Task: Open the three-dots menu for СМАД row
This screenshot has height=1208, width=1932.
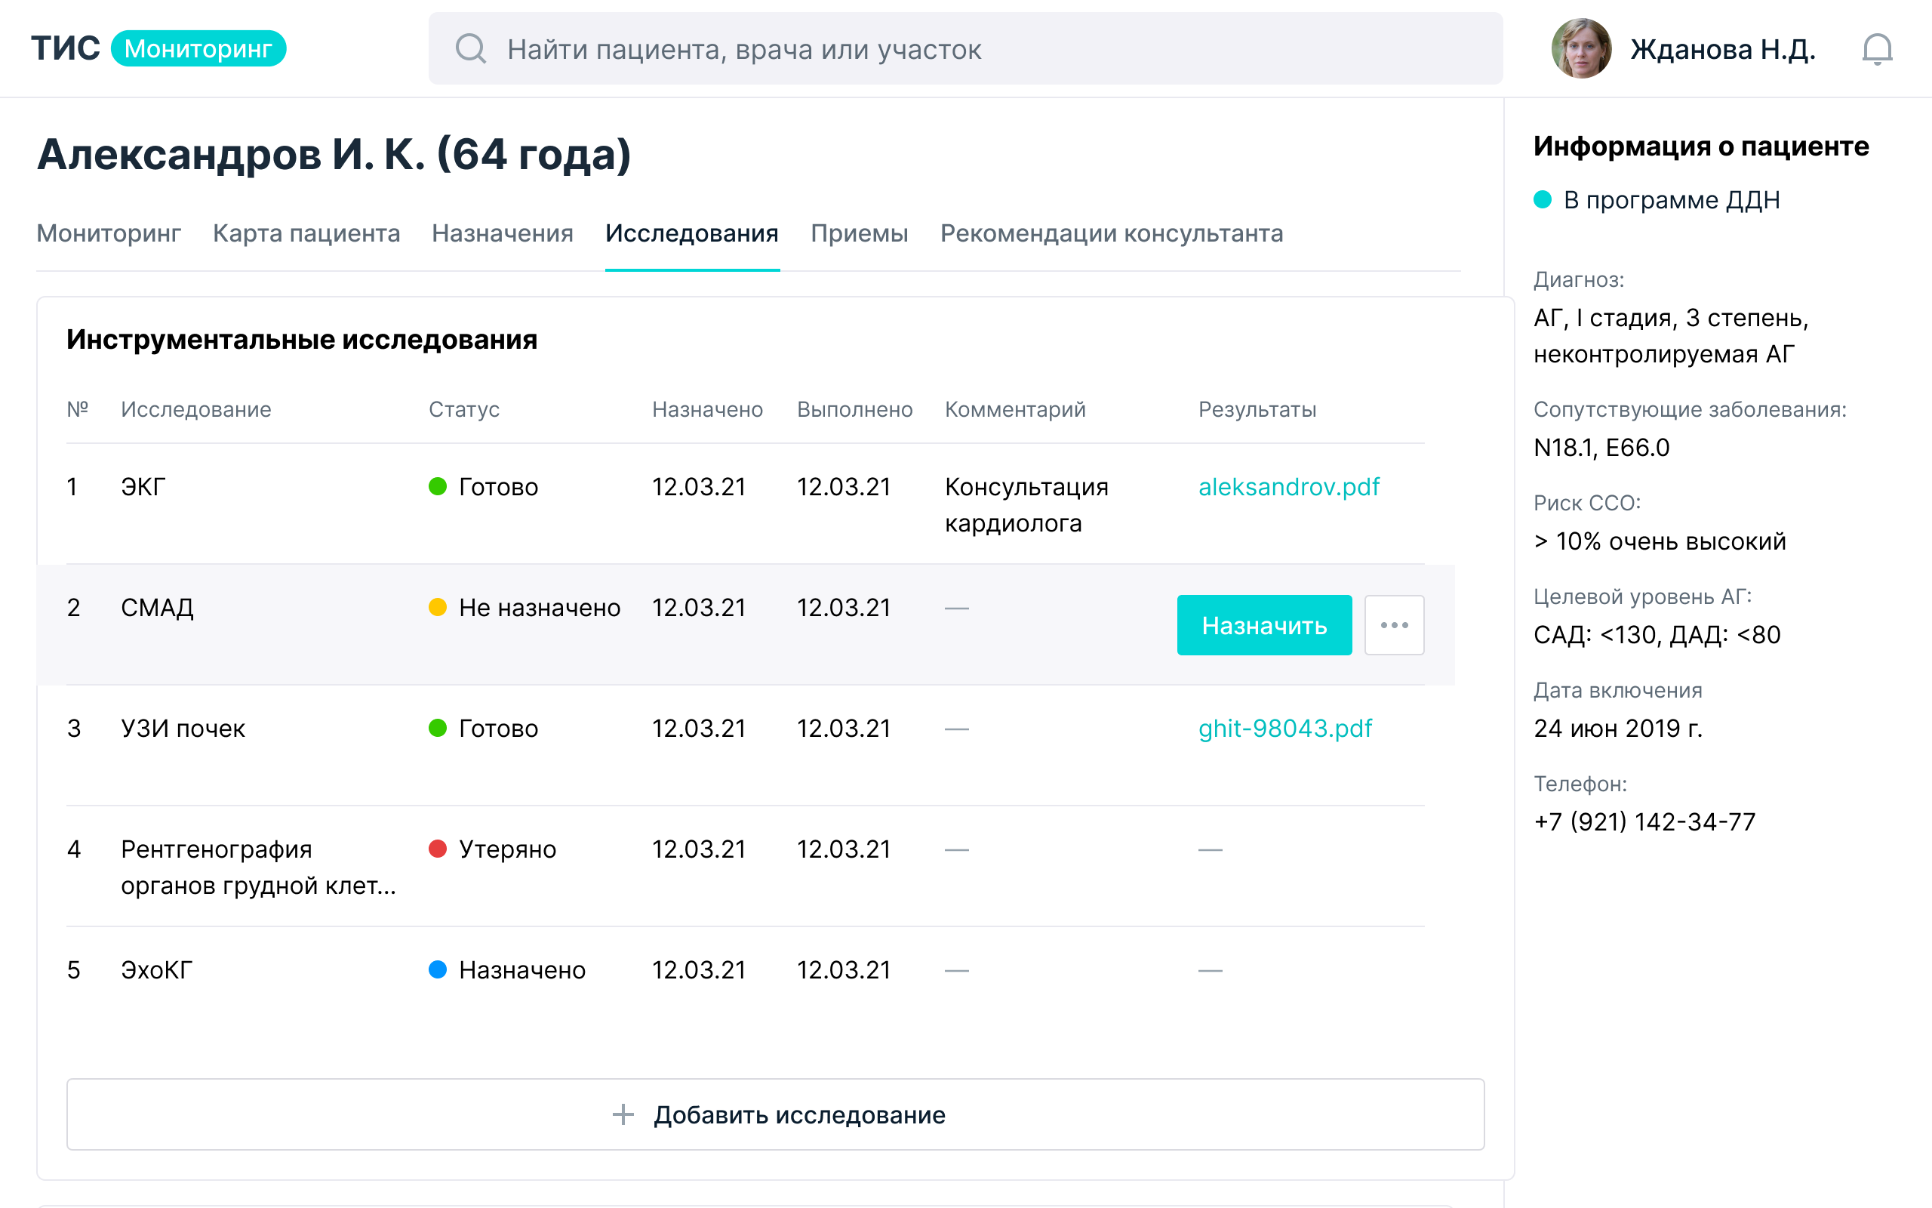Action: pyautogui.click(x=1394, y=625)
